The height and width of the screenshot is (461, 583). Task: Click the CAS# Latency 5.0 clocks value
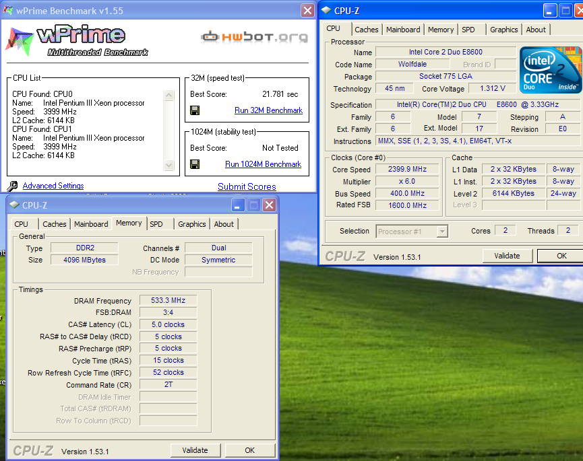[x=168, y=325]
